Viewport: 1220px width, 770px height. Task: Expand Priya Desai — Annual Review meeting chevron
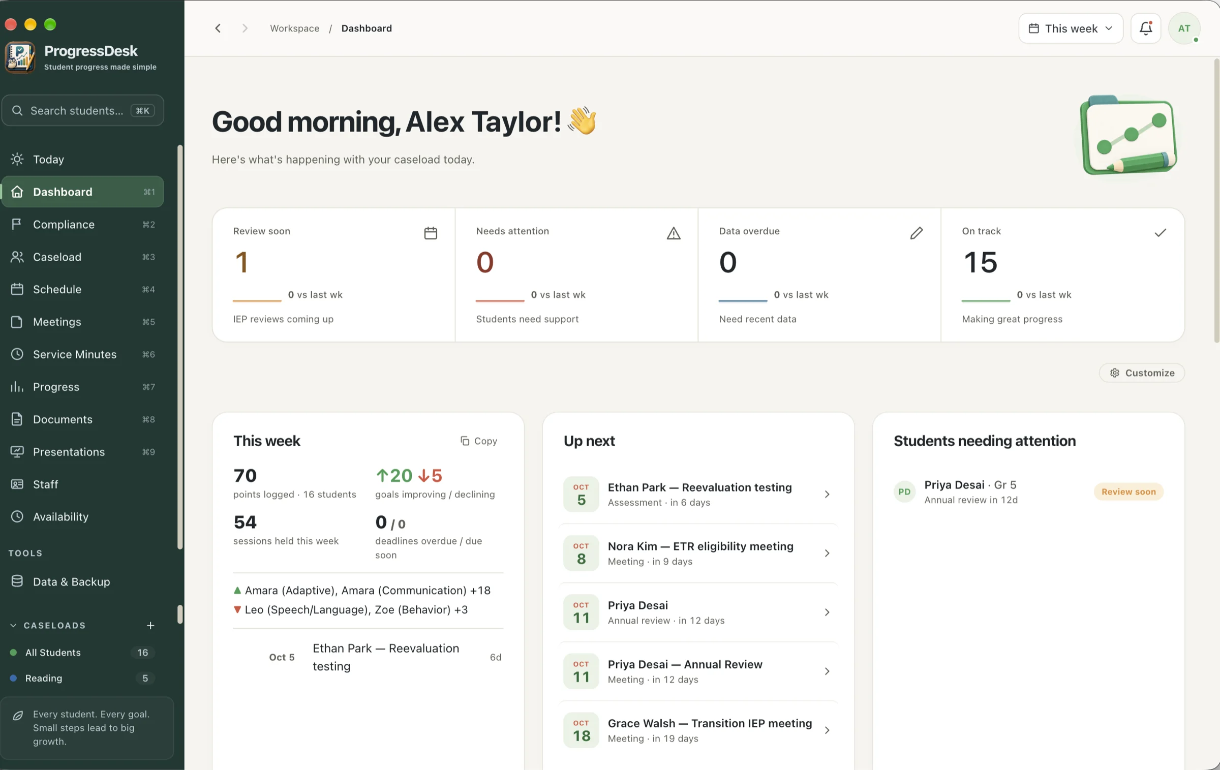click(827, 671)
